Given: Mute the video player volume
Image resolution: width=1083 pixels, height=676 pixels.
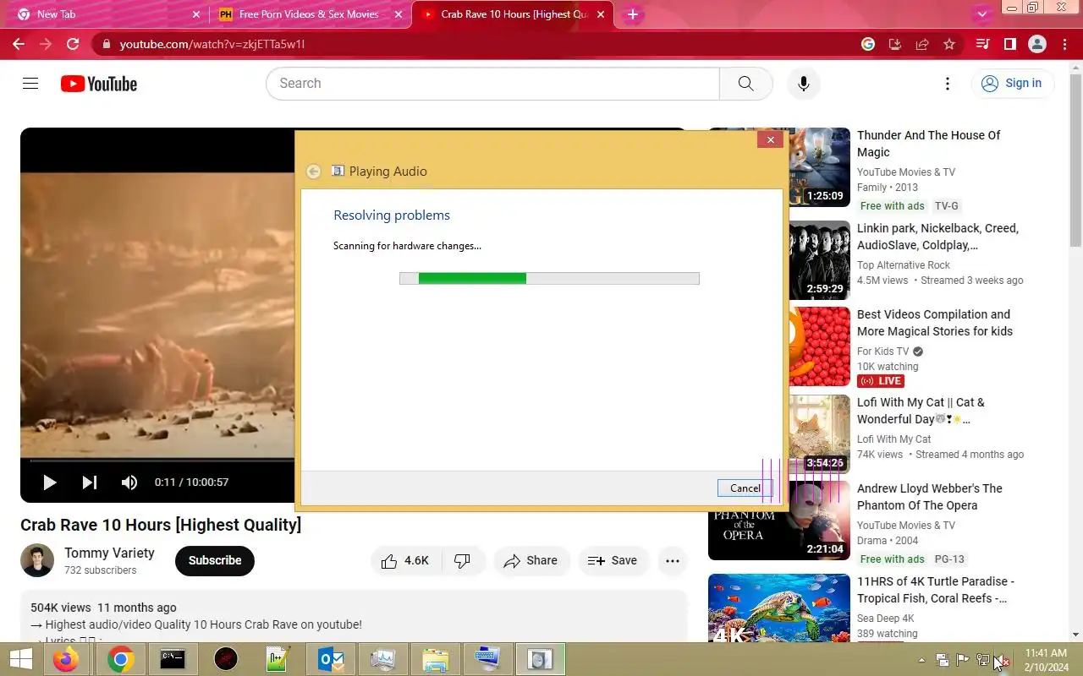Looking at the screenshot, I should [x=129, y=482].
